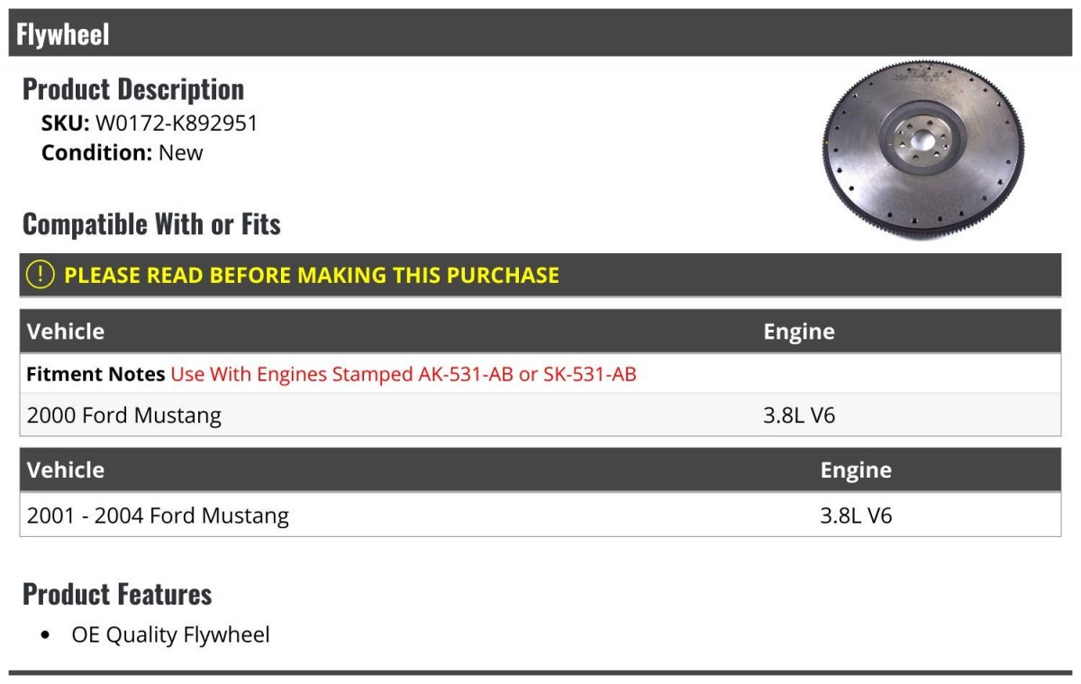1081x684 pixels.
Task: Select the SKU number W0172-K892951
Action: [x=177, y=123]
